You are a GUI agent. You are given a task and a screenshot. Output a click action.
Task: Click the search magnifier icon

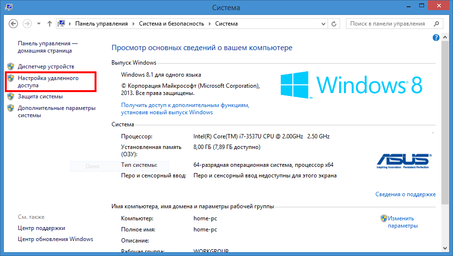[x=437, y=24]
